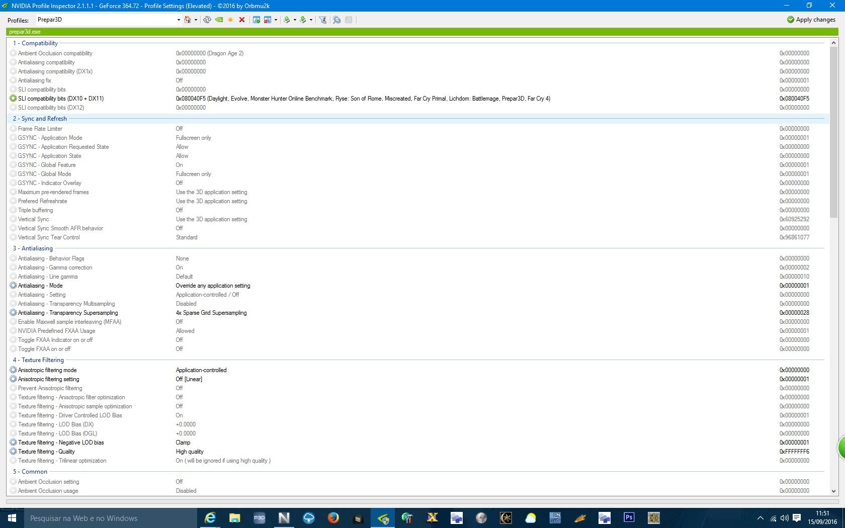The image size is (845, 528).
Task: Click the '4 - Texture Filtering' group header
Action: pos(38,360)
